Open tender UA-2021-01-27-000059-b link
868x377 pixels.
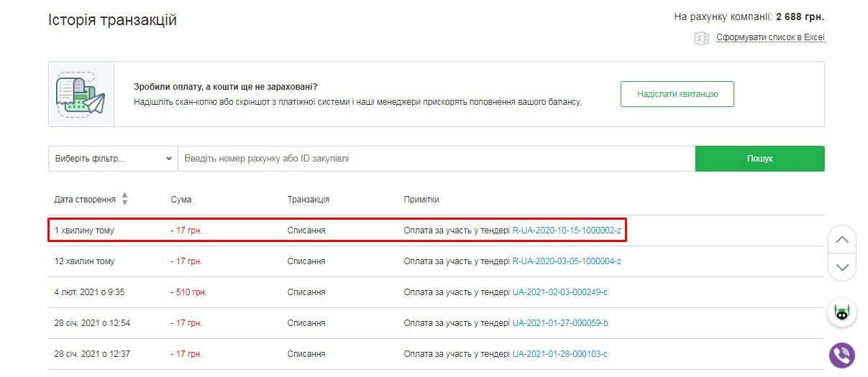[x=559, y=323]
